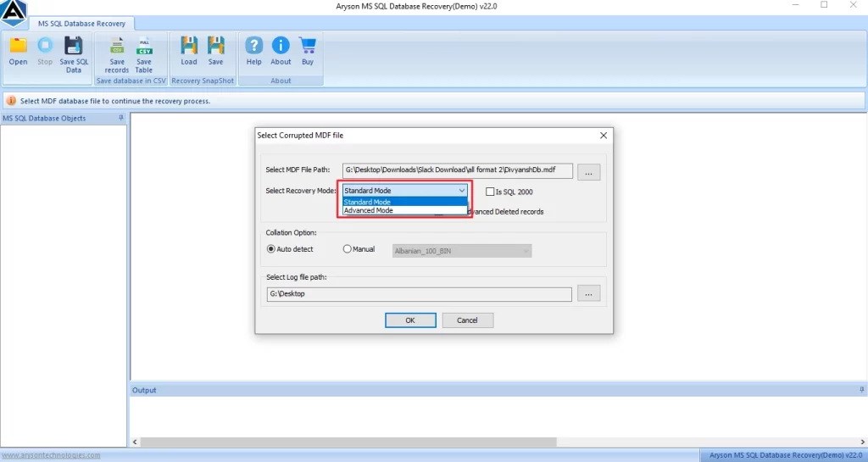
Task: Click Cancel in the dialog
Action: point(467,320)
